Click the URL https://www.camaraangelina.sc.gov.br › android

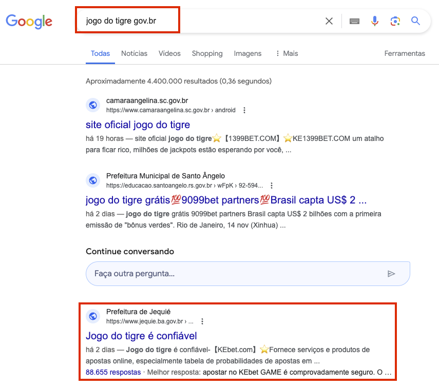(171, 110)
